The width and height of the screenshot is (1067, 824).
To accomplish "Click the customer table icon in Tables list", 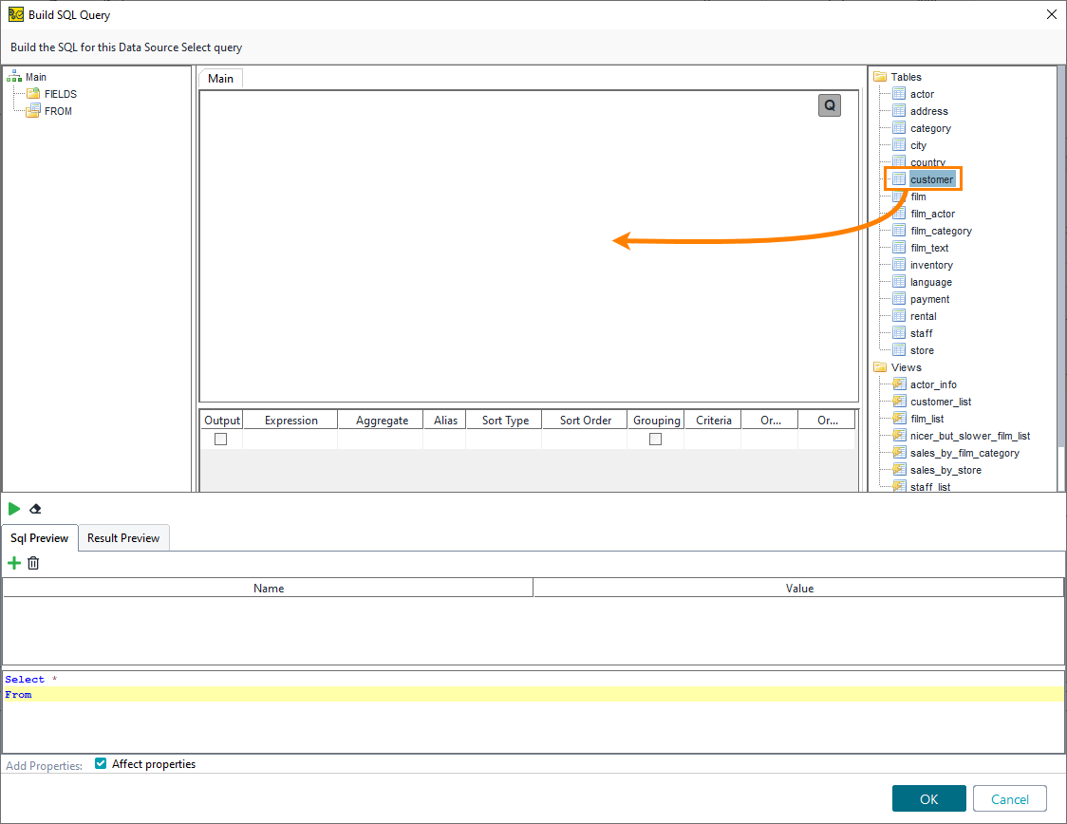I will [898, 178].
